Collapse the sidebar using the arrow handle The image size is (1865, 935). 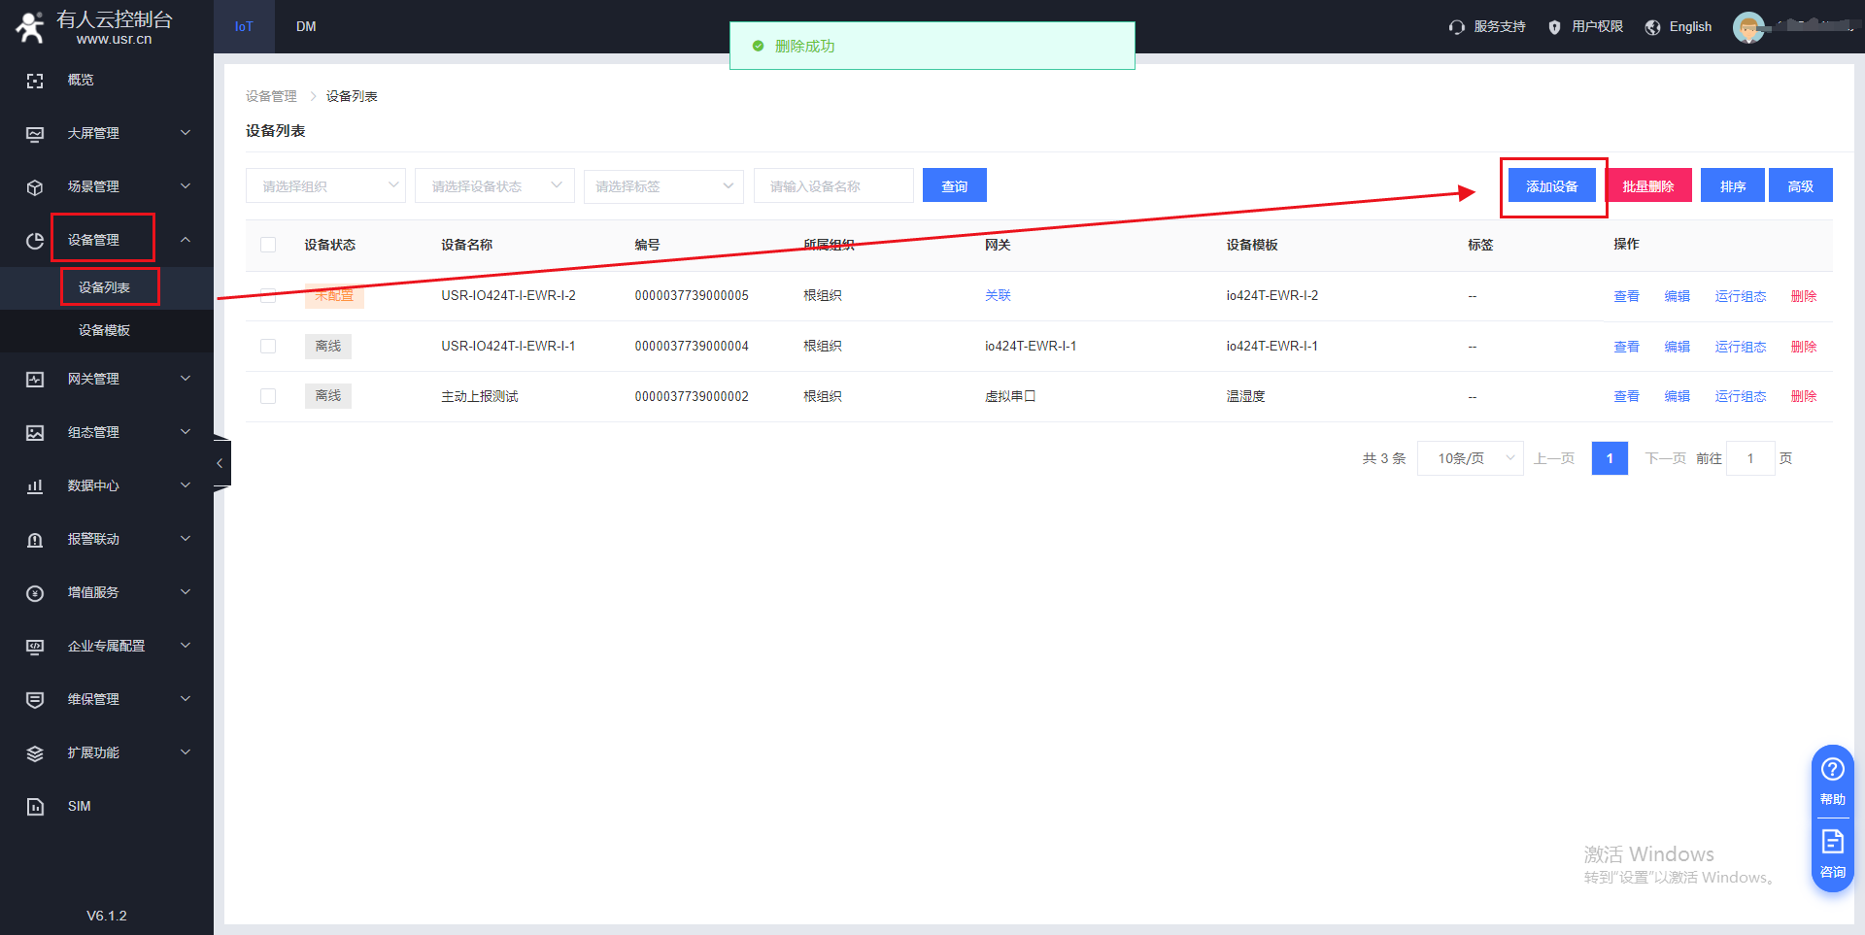click(220, 463)
